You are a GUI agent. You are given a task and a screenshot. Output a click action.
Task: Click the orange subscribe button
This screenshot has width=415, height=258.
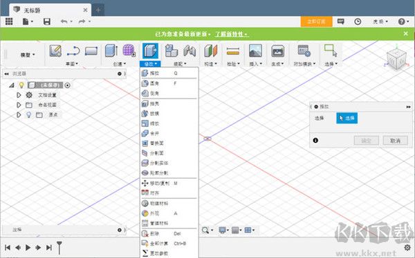(x=316, y=21)
